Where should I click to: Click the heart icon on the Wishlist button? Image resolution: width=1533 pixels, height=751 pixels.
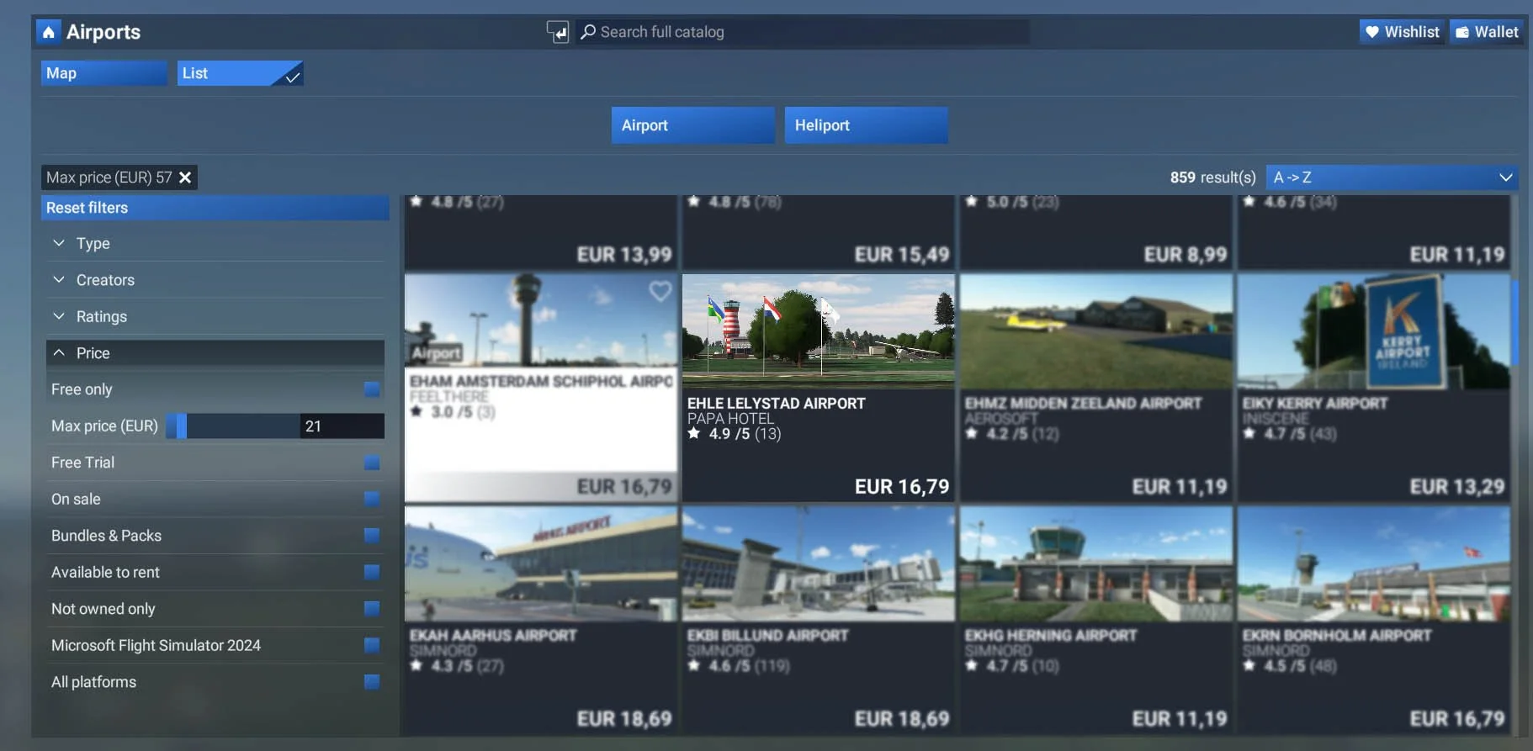coord(1372,32)
